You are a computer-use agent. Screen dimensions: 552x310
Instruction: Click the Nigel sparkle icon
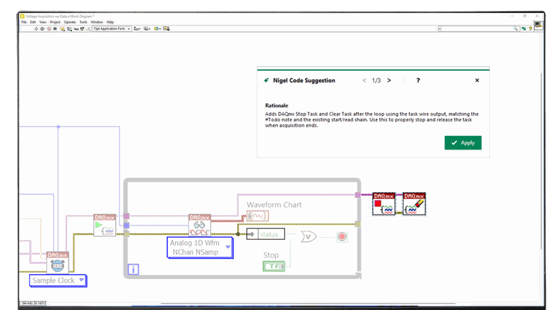click(x=266, y=81)
